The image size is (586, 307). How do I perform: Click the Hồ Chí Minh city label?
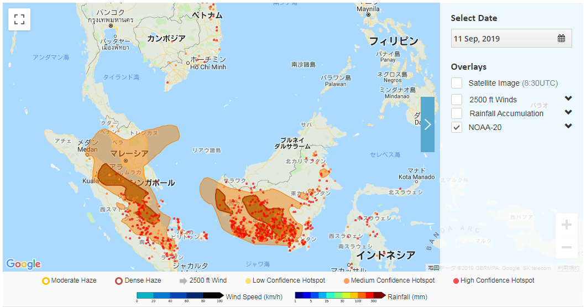point(208,67)
